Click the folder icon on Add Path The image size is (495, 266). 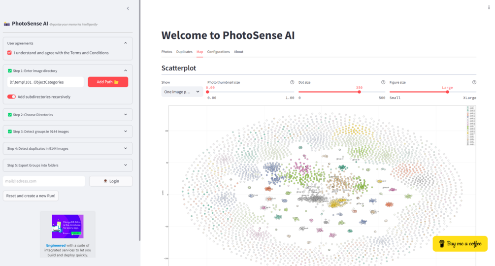coord(116,82)
